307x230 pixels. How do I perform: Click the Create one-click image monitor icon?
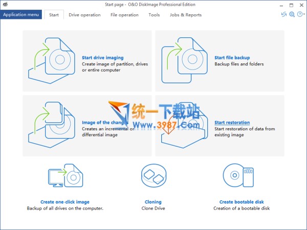65,175
